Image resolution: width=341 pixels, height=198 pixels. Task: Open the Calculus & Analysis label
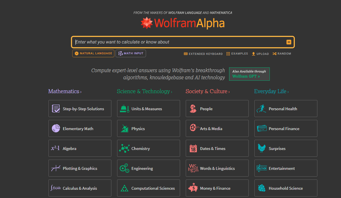(80, 188)
